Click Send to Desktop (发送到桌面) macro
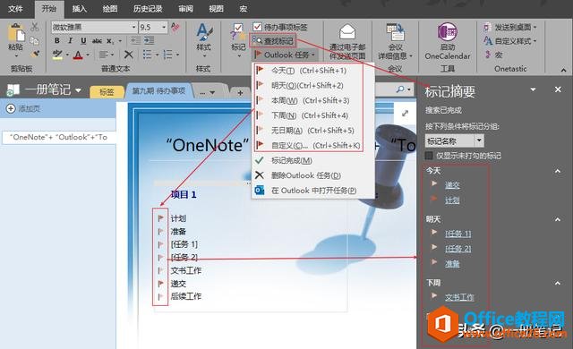573x349 pixels. pyautogui.click(x=509, y=27)
